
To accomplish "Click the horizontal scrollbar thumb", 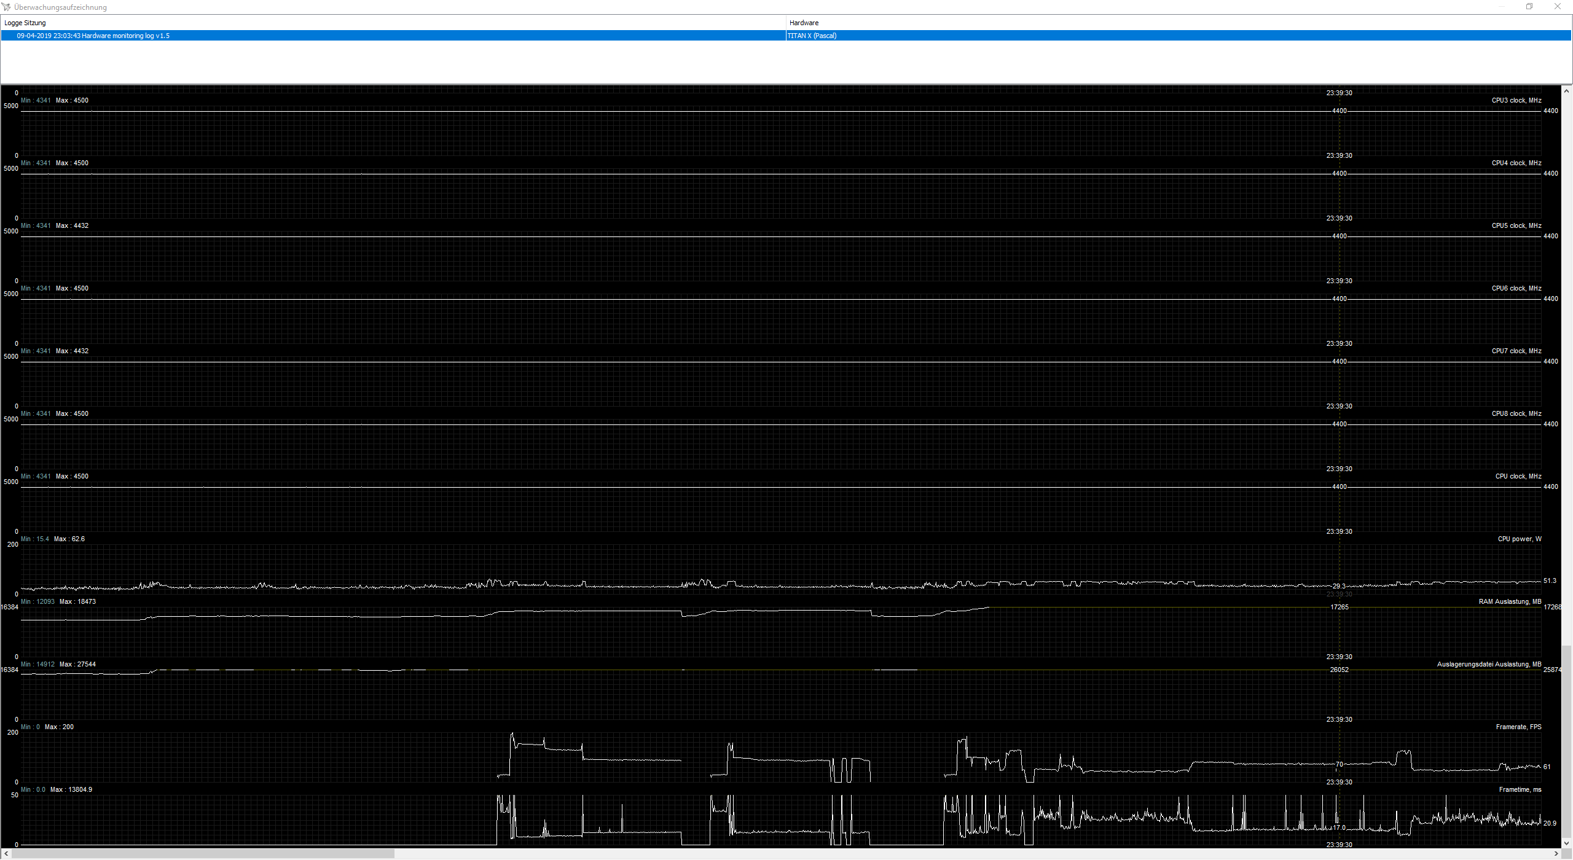I will click(203, 854).
